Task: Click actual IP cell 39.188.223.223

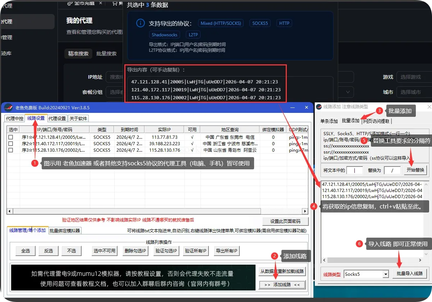Action: point(164,143)
